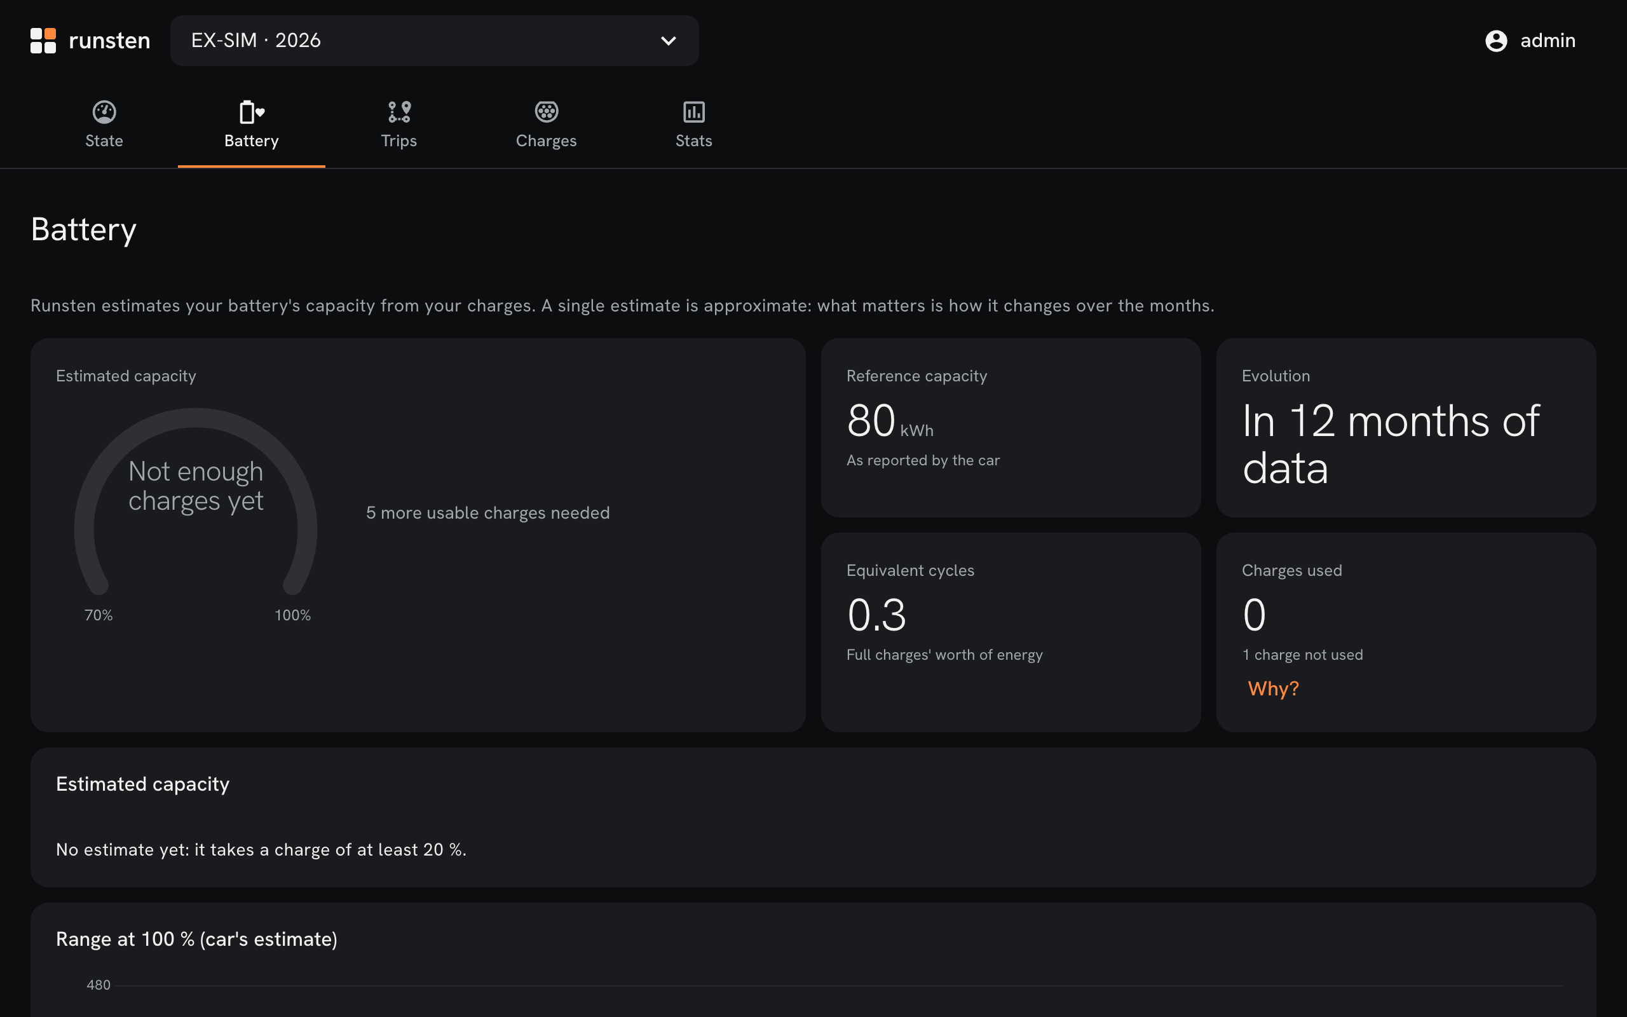Viewport: 1627px width, 1017px height.
Task: Click the 0.3 equivalent cycles value
Action: pos(876,615)
